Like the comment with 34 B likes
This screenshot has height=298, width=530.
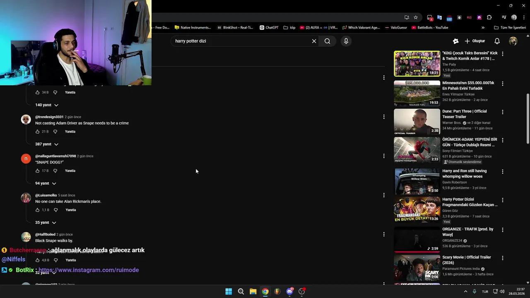[x=37, y=92]
